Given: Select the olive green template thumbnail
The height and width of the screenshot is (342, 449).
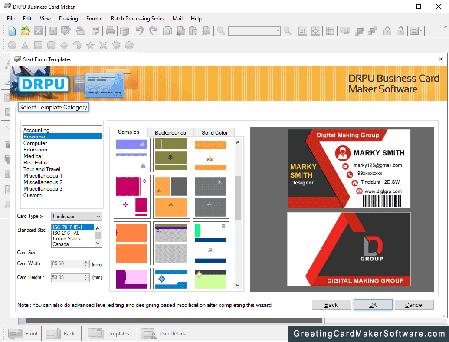Looking at the screenshot, I should point(171,155).
